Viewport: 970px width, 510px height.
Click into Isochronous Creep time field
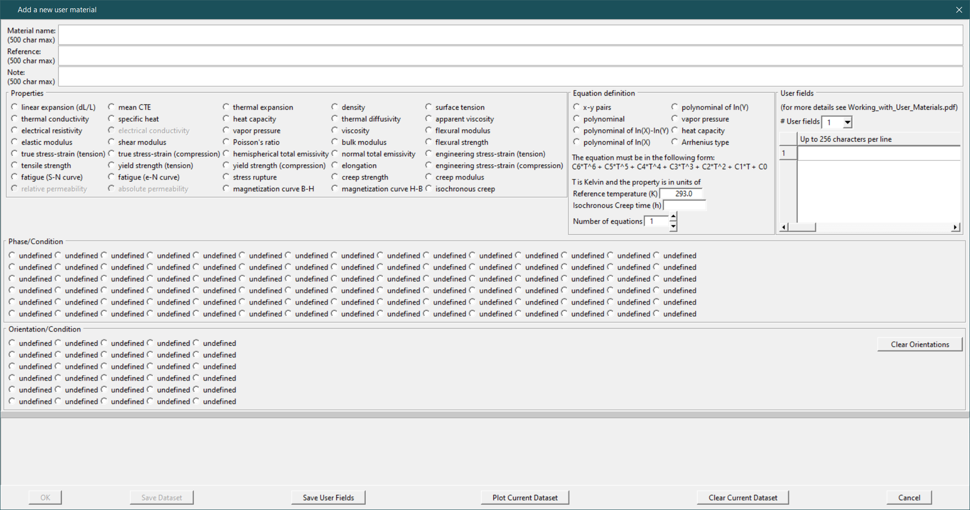(x=684, y=205)
